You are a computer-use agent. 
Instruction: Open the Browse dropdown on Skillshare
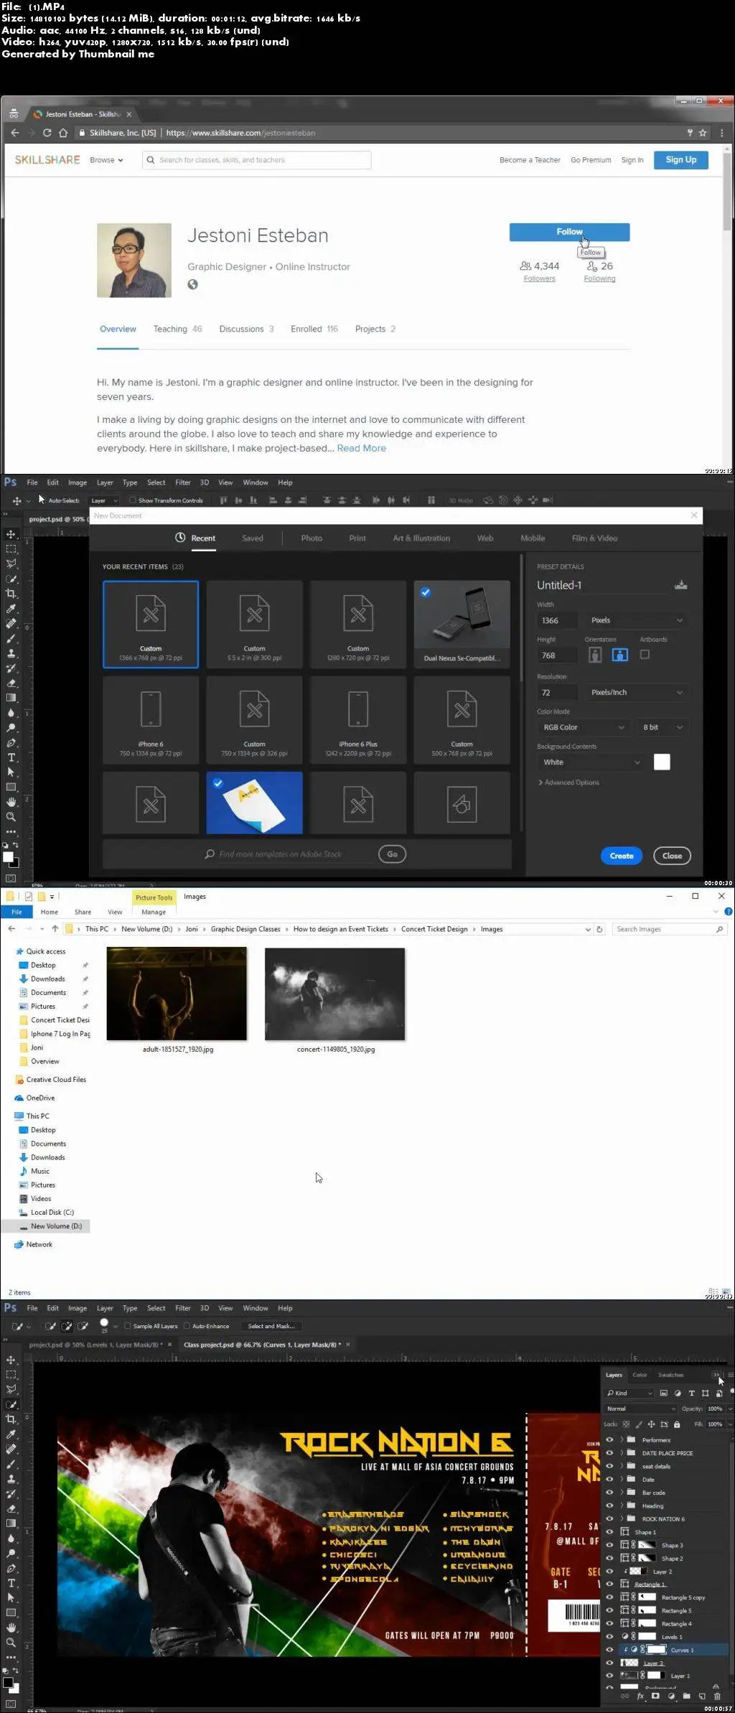(106, 160)
